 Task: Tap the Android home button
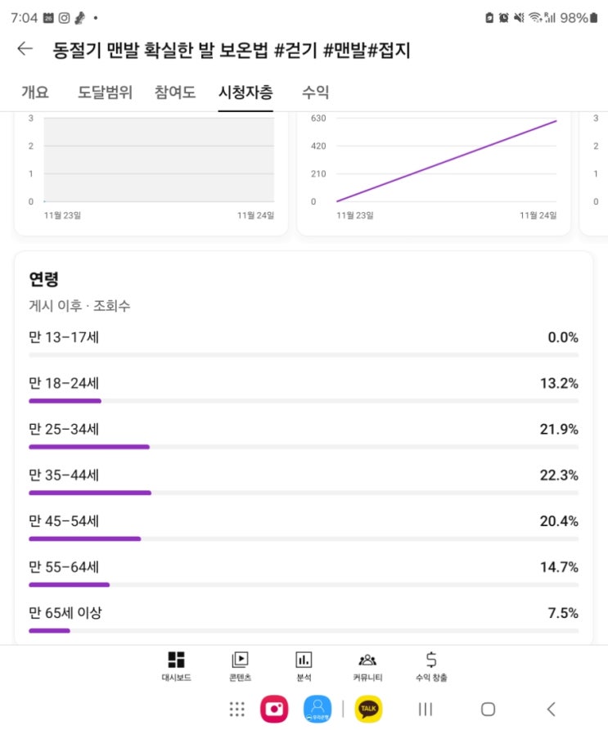pos(488,709)
